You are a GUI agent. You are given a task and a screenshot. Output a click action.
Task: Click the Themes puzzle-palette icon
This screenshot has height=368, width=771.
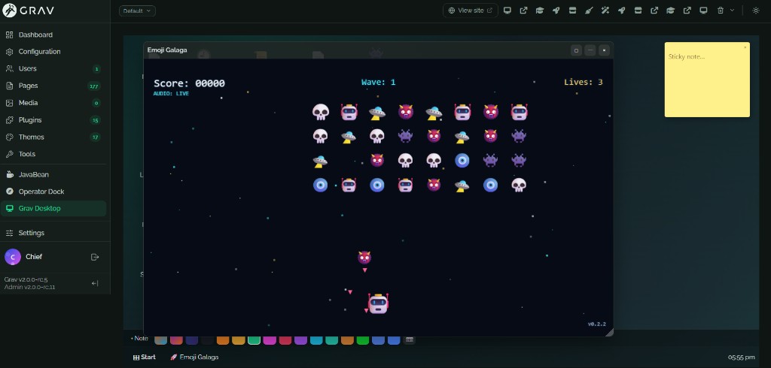[x=9, y=137]
